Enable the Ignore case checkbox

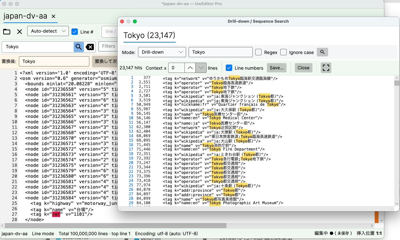tap(283, 52)
